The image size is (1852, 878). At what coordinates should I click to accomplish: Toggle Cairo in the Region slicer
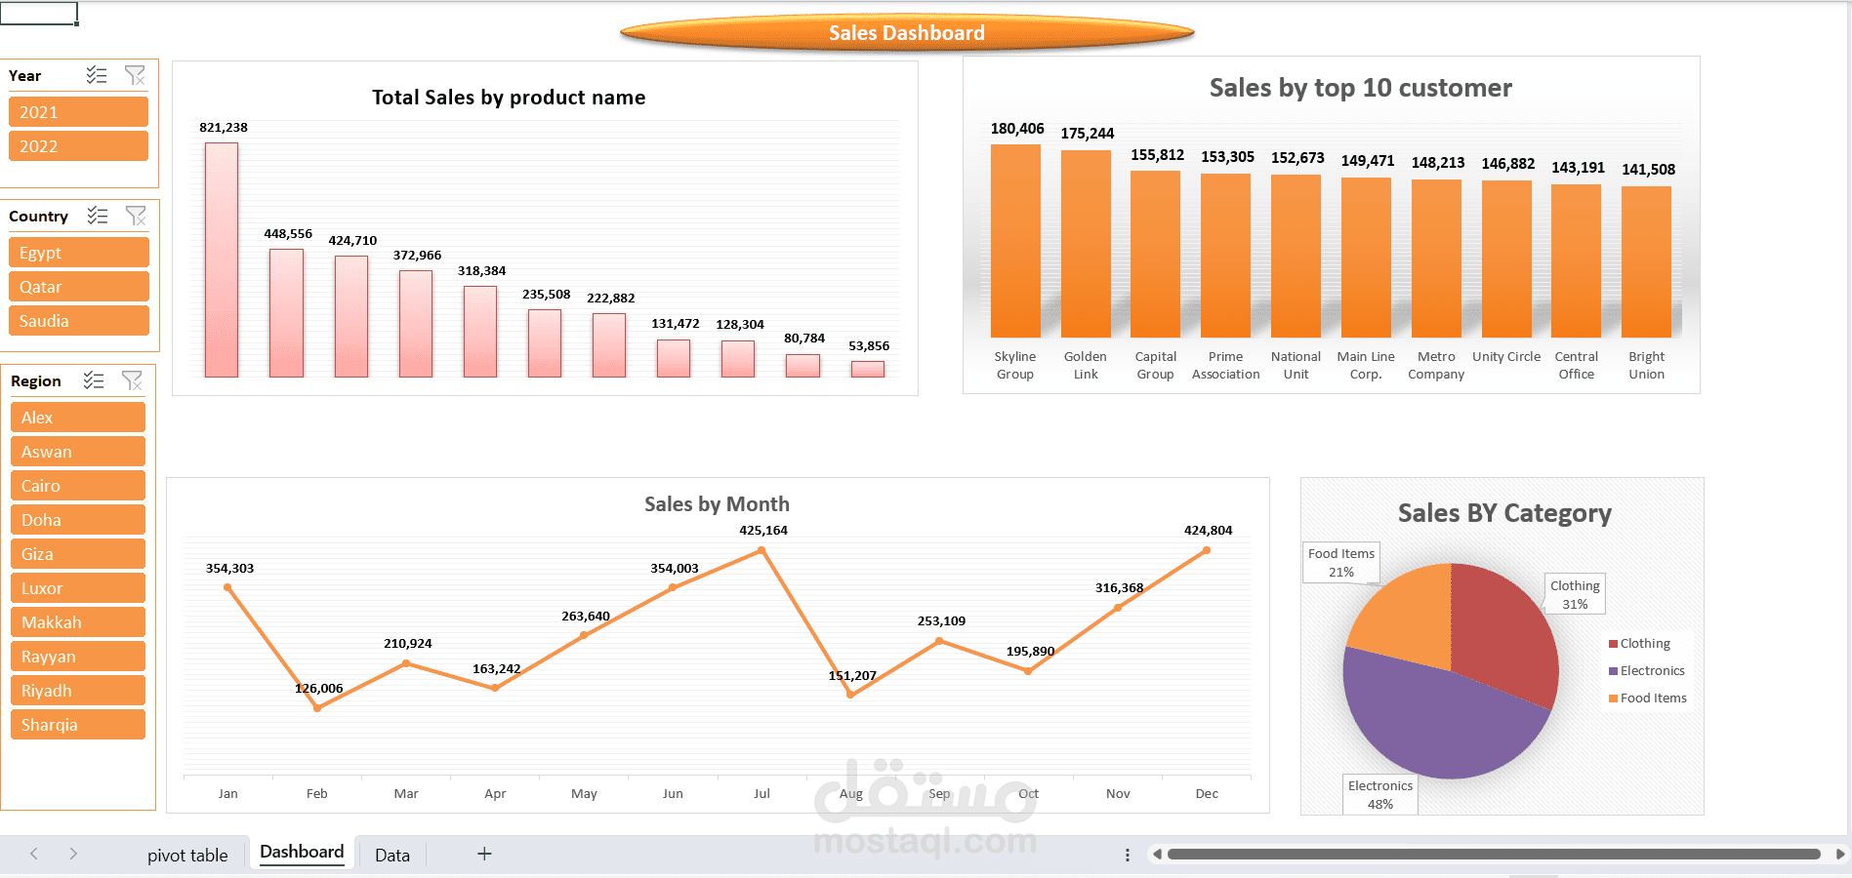click(x=77, y=485)
